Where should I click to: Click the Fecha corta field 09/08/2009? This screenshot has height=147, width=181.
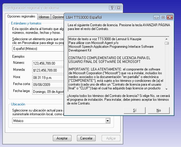pyautogui.click(x=48, y=85)
